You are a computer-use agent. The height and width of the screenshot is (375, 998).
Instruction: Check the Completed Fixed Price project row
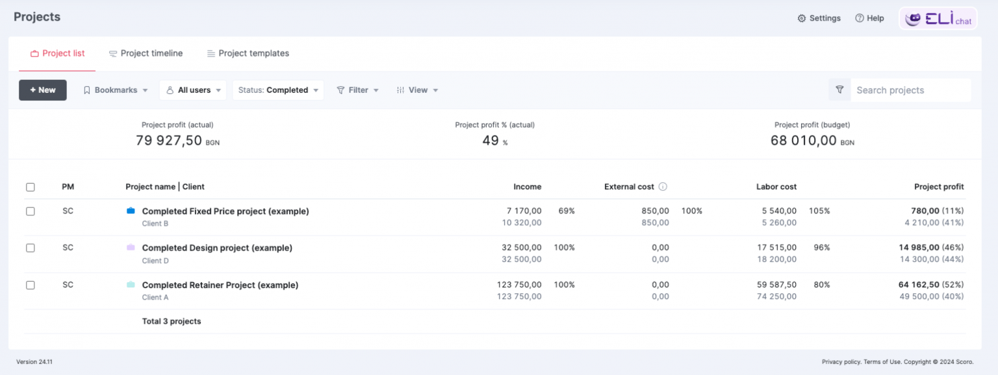[x=31, y=212]
